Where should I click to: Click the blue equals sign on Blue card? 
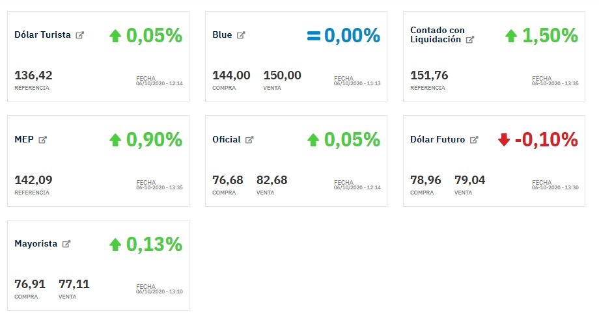click(x=314, y=36)
